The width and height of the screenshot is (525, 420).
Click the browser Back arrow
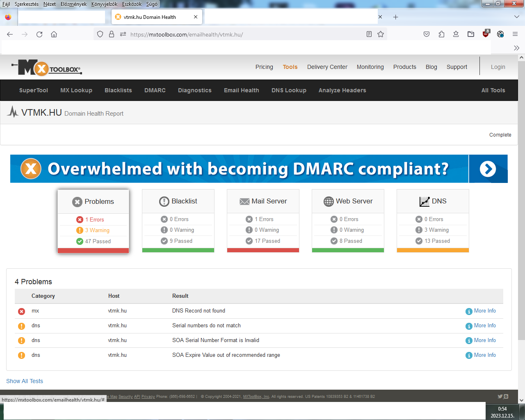pos(10,34)
